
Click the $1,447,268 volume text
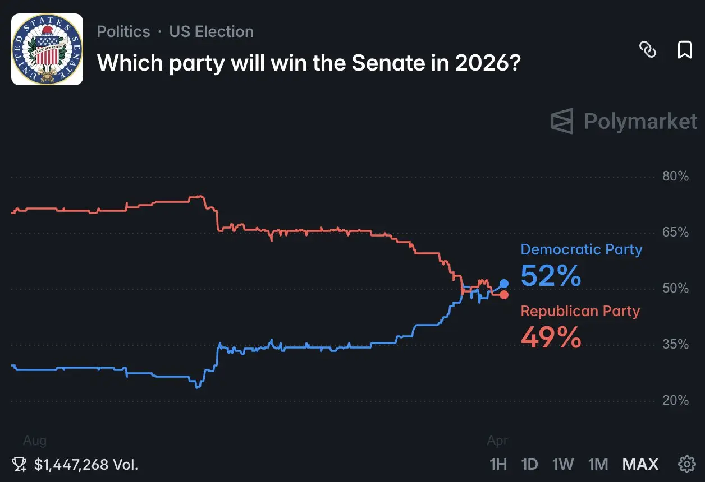click(x=86, y=464)
